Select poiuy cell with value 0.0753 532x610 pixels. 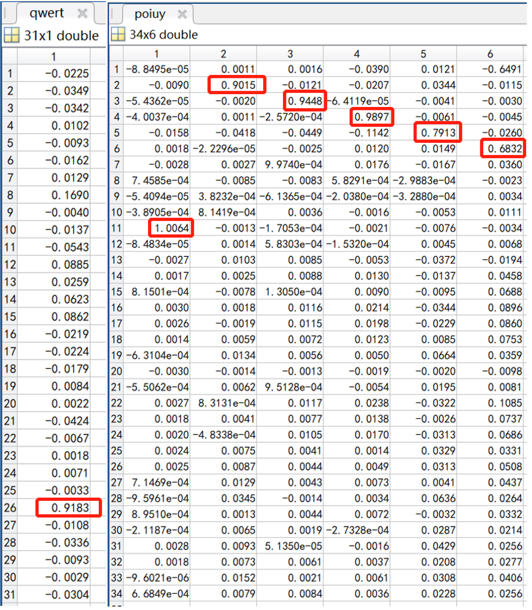pyautogui.click(x=490, y=339)
